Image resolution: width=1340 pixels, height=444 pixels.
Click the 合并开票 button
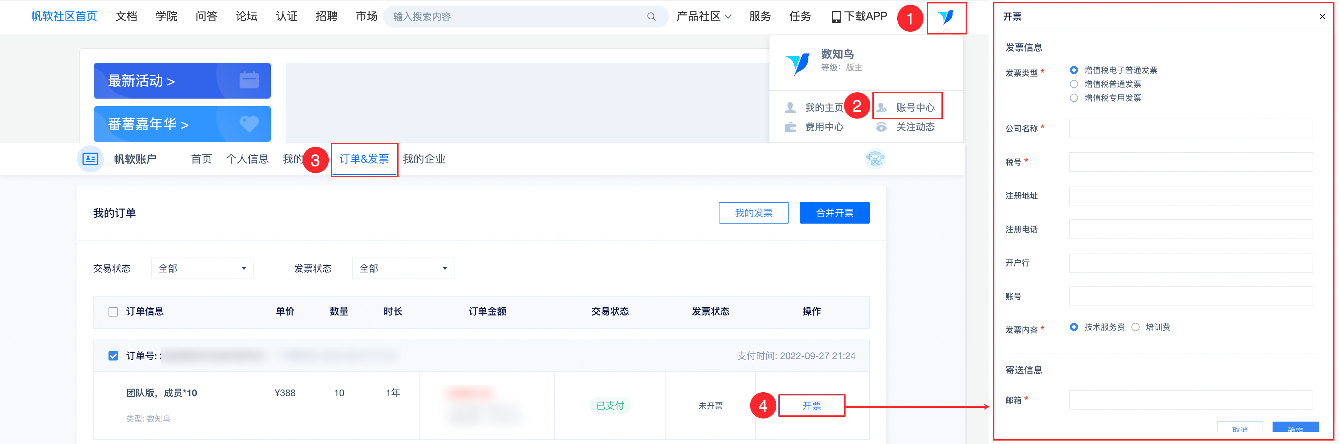[834, 213]
